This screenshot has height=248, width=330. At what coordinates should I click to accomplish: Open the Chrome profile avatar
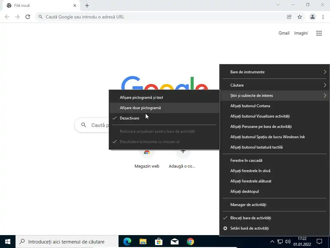pos(313,17)
